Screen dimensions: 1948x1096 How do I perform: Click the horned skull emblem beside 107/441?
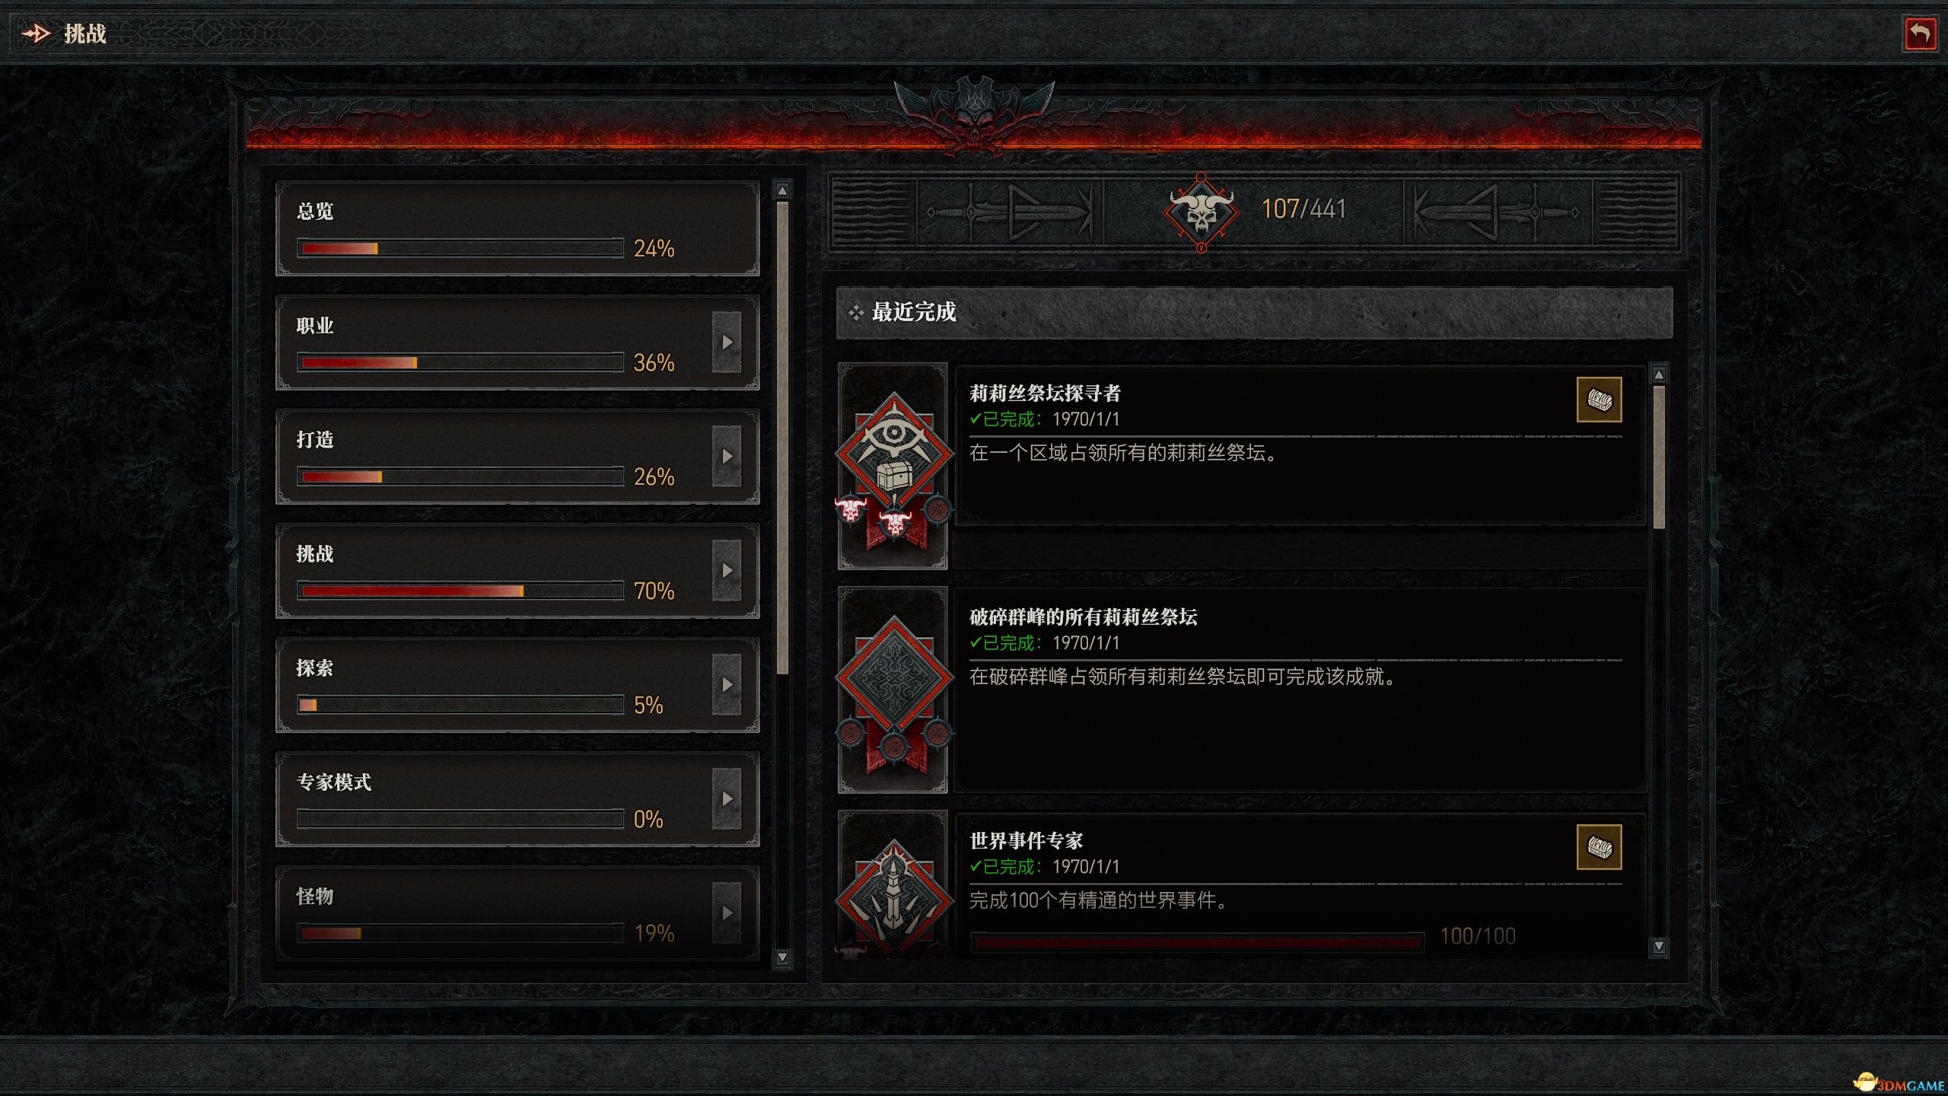click(x=1201, y=212)
